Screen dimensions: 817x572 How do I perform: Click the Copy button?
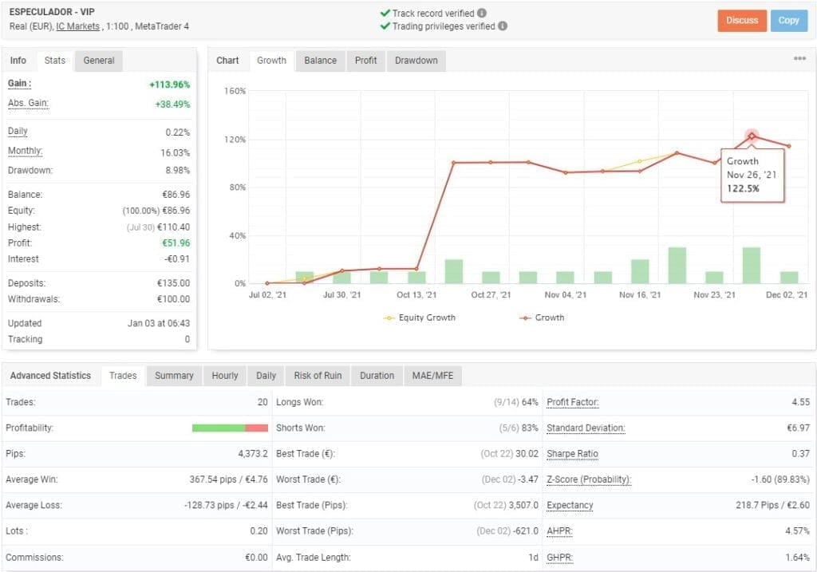tap(788, 21)
